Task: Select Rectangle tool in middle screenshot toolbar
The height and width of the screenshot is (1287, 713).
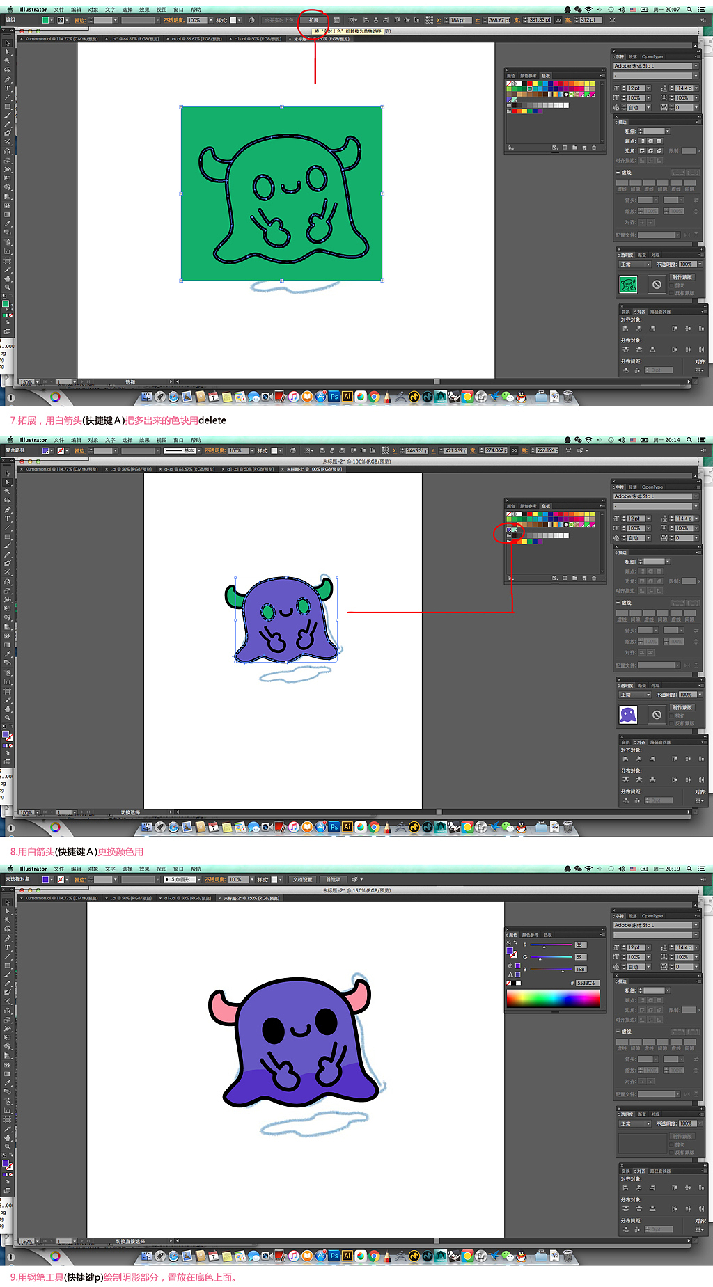Action: point(8,537)
